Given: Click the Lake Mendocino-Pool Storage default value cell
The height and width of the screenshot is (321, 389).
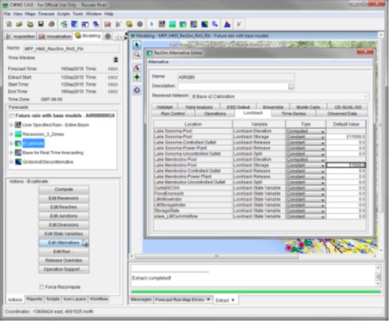Looking at the screenshot, I should point(346,165).
